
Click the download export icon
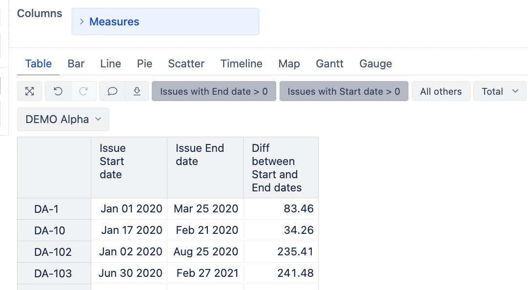pos(137,91)
